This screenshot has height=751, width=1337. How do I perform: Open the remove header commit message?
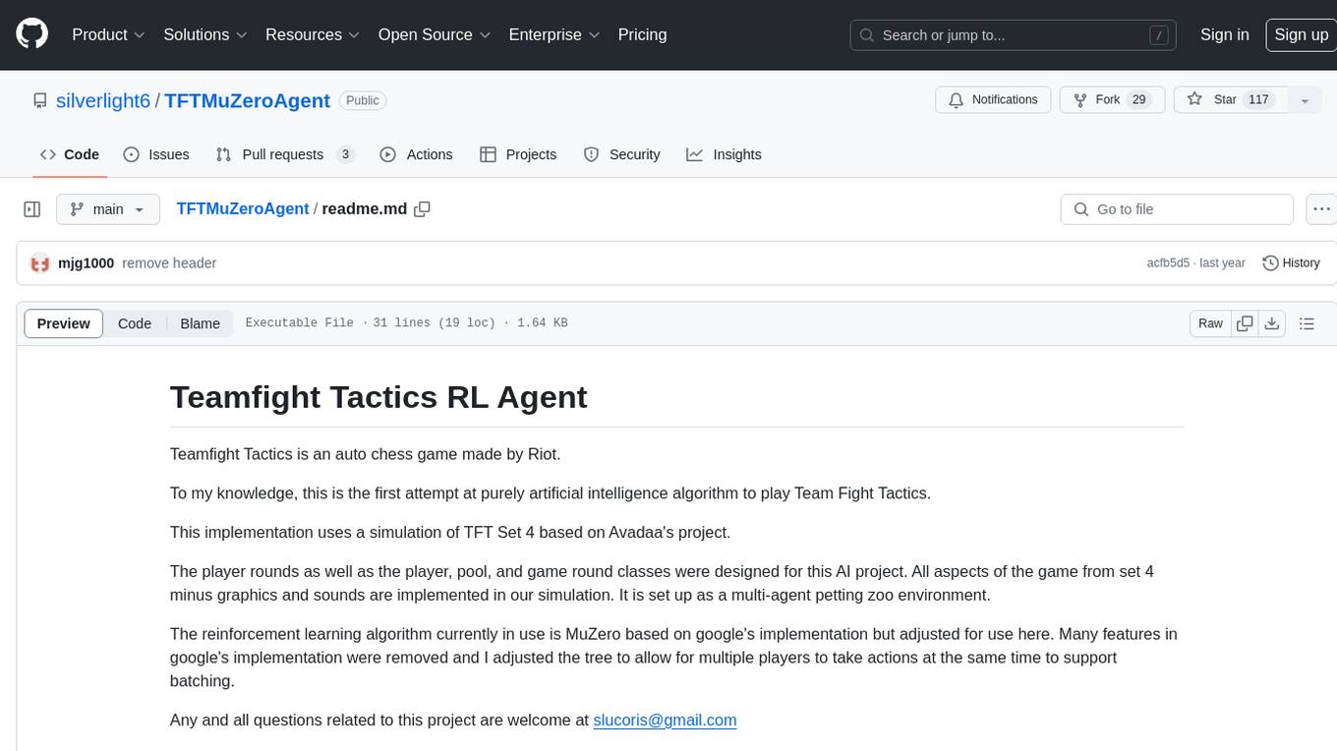coord(169,263)
